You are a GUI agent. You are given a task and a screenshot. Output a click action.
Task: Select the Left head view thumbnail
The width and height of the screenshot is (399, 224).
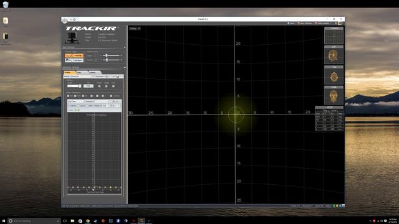coord(334,55)
